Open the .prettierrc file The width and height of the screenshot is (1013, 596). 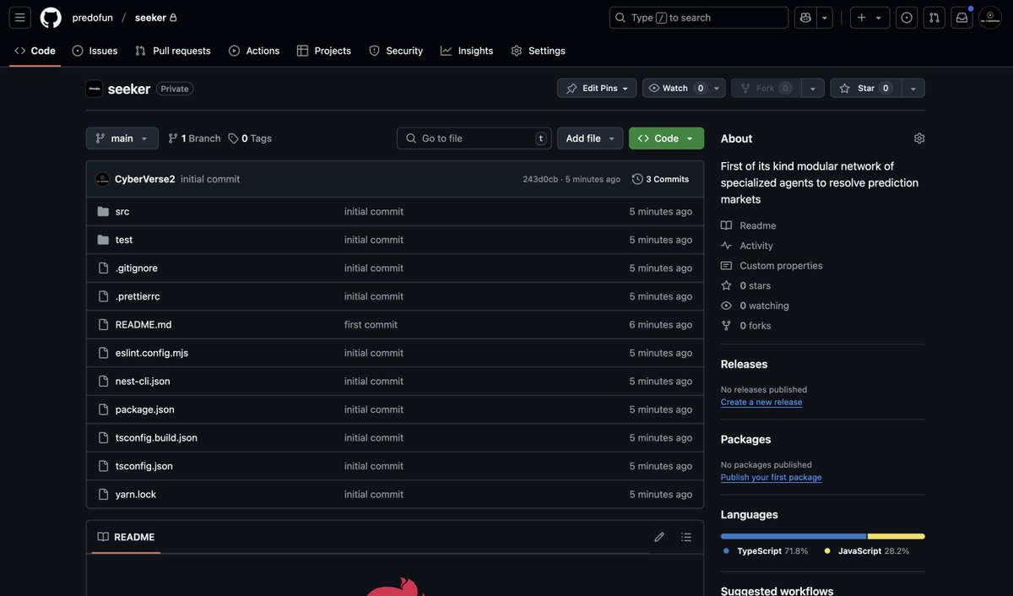point(138,296)
